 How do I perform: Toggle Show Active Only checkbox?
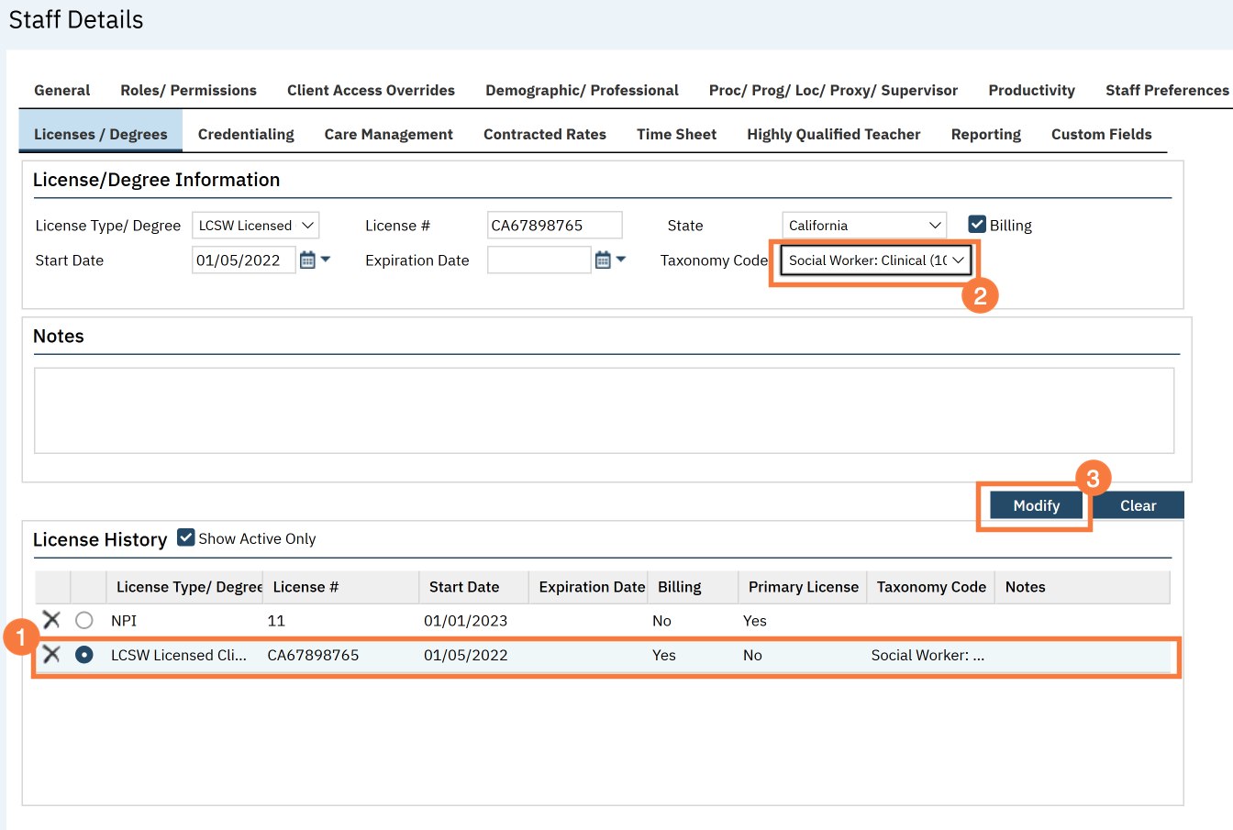pos(186,537)
